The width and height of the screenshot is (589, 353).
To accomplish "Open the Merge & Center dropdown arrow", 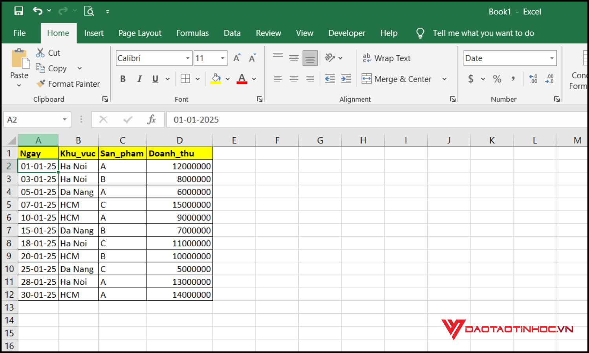I will 444,78.
